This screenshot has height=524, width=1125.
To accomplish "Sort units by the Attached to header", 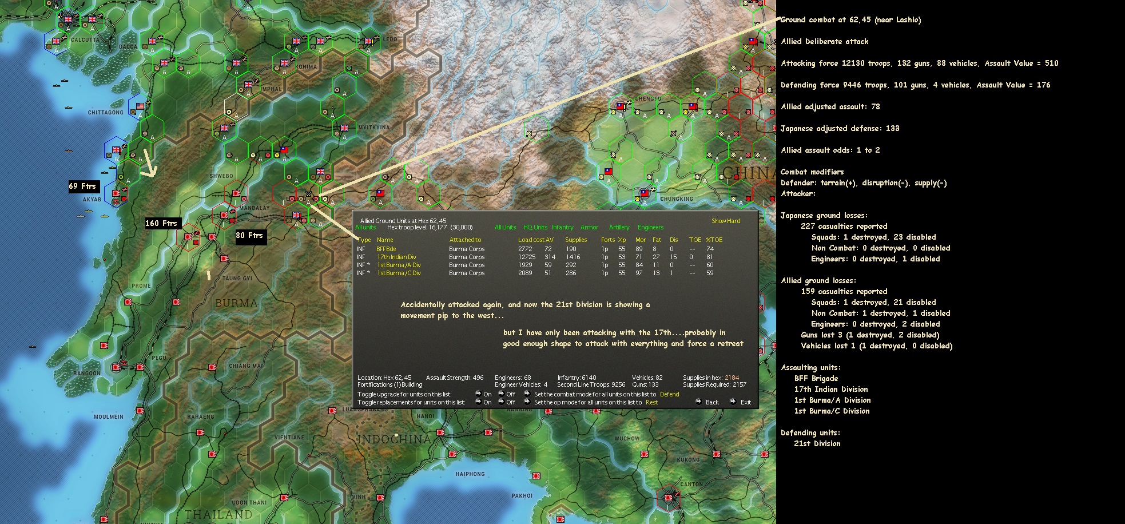I will click(x=465, y=240).
